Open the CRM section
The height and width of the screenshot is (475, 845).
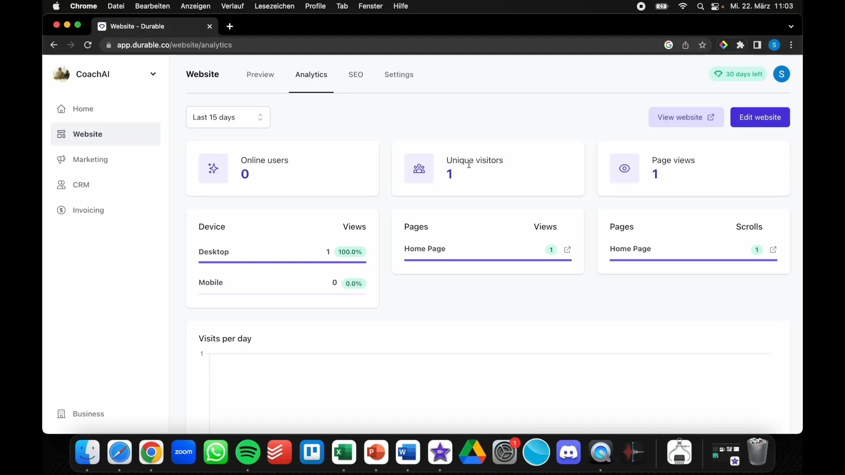pyautogui.click(x=106, y=185)
